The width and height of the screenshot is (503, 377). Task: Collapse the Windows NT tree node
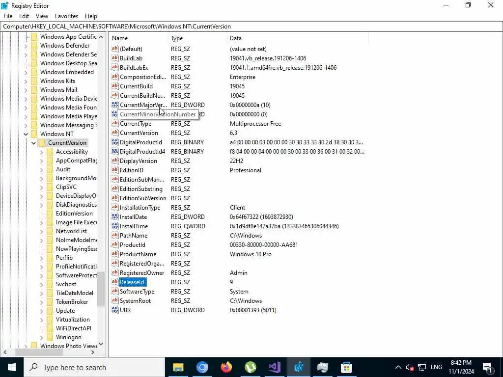[26, 134]
